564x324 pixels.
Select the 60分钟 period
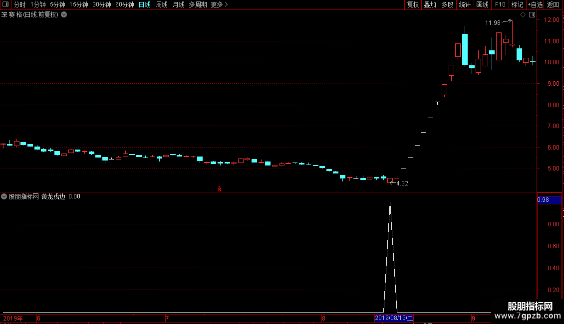point(124,4)
